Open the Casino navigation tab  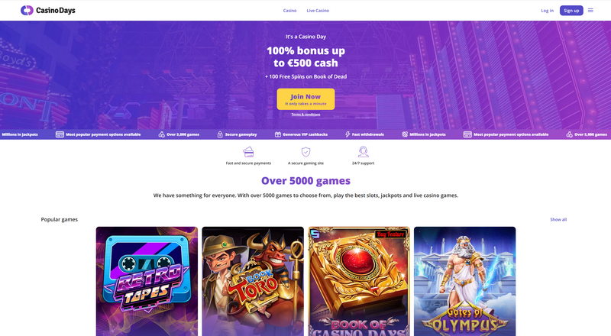click(x=289, y=11)
